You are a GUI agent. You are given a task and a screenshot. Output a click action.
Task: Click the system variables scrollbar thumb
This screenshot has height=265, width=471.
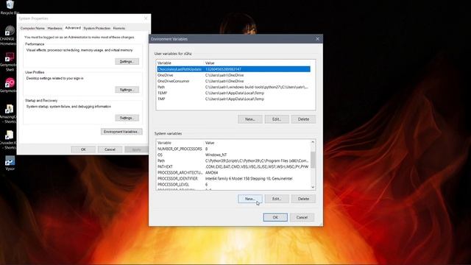(x=313, y=160)
